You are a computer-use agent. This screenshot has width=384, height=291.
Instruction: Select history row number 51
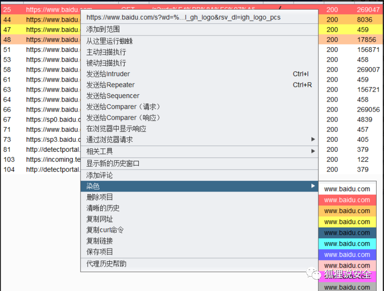[x=7, y=50]
